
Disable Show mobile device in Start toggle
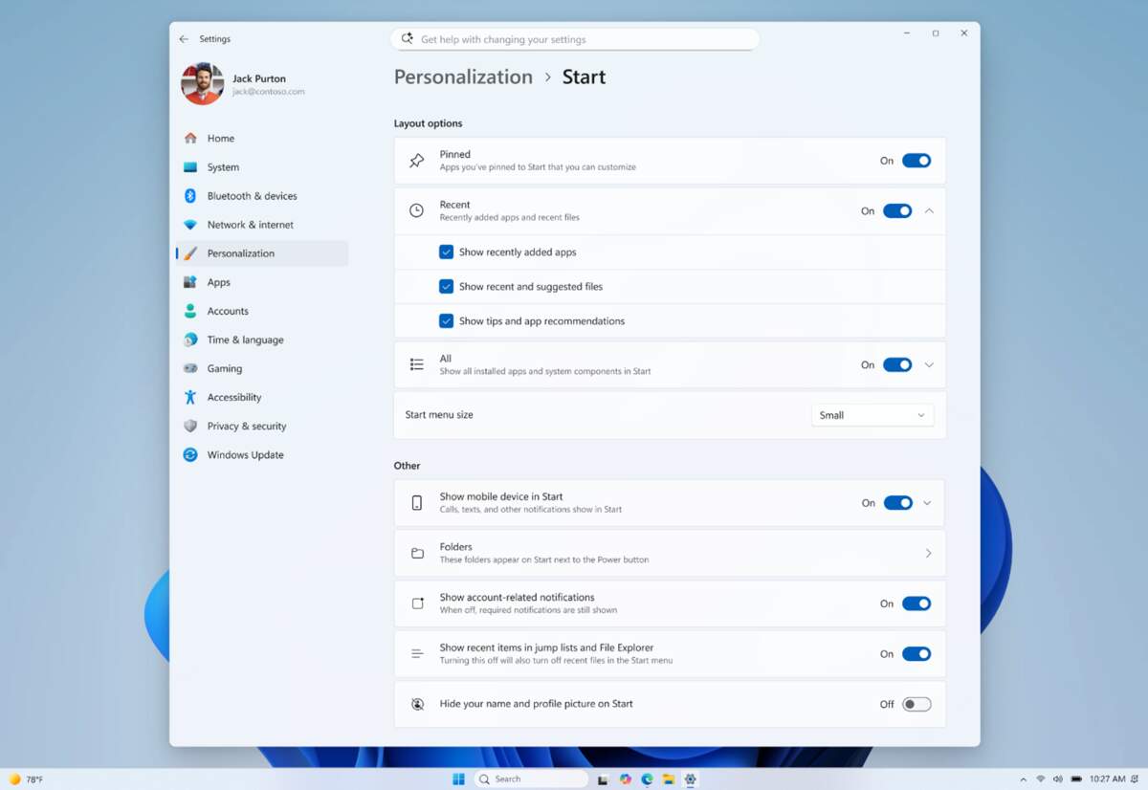click(x=897, y=503)
